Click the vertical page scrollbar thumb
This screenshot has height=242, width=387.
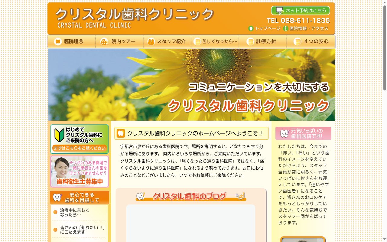[385, 47]
